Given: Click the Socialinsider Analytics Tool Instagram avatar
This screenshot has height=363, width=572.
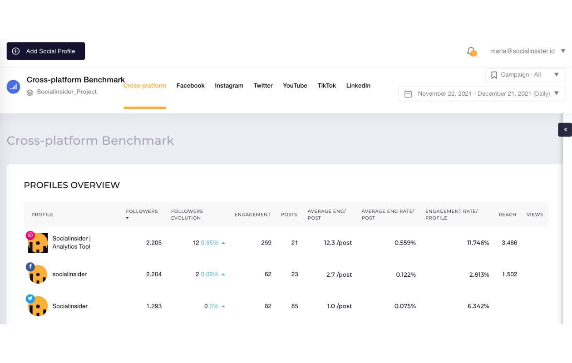Looking at the screenshot, I should 38,243.
